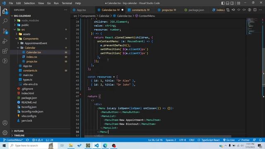
Task: Click middle commit-navigation icon in editor toolbar
Action: [238, 10]
